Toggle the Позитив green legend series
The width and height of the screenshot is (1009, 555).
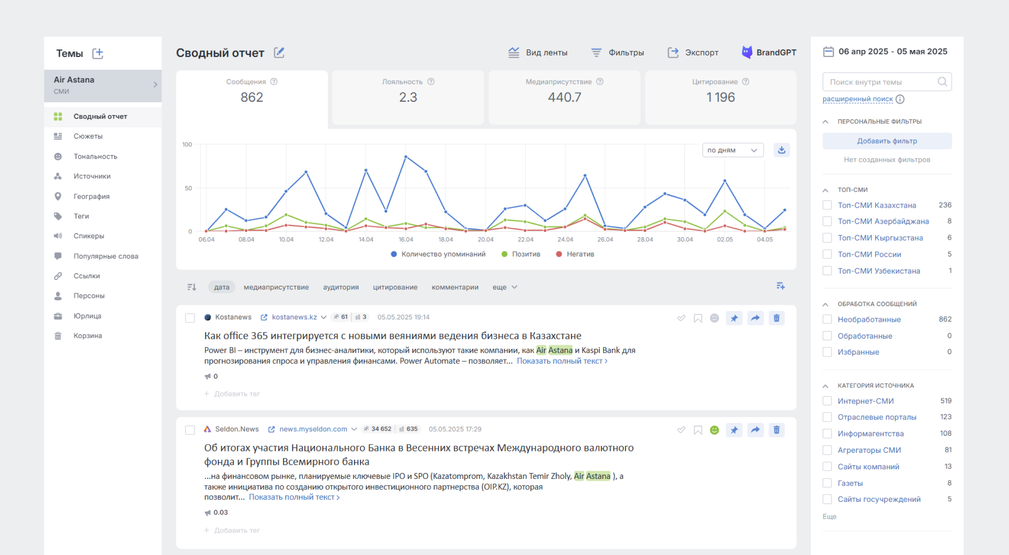521,254
